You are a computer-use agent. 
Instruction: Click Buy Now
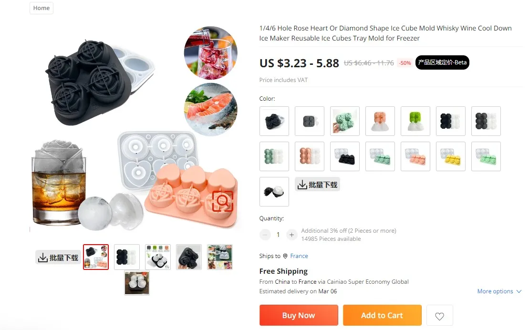pyautogui.click(x=299, y=315)
